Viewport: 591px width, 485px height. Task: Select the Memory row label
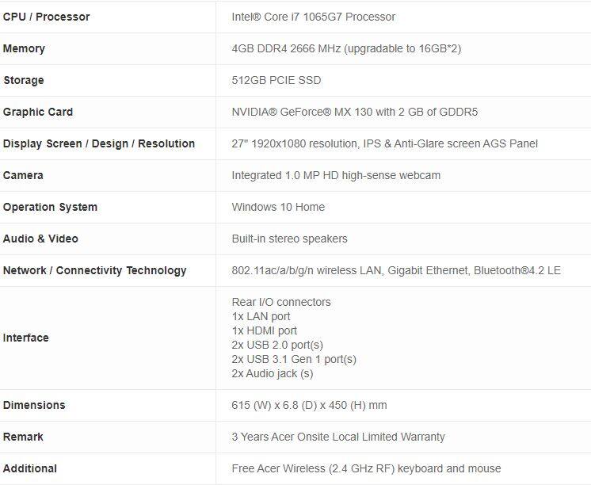coord(24,48)
